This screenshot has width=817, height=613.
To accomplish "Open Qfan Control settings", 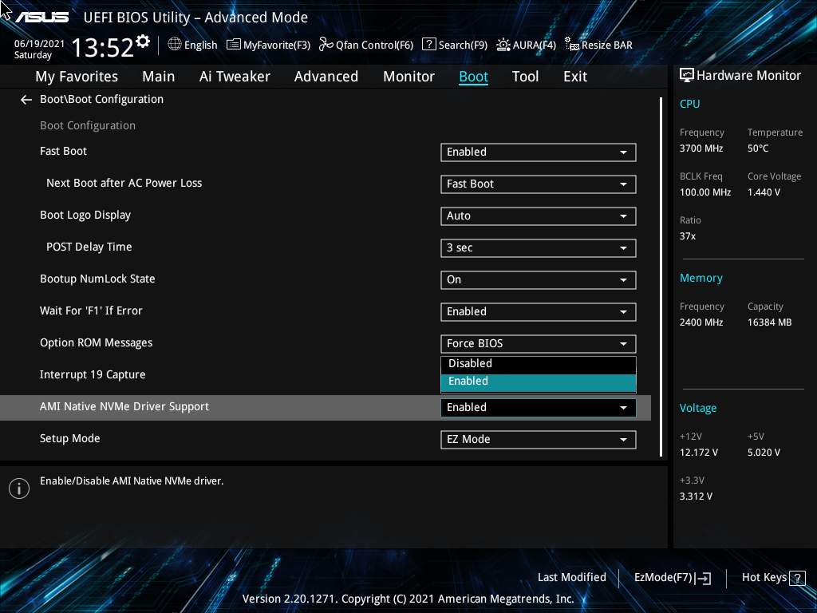I will tap(365, 45).
